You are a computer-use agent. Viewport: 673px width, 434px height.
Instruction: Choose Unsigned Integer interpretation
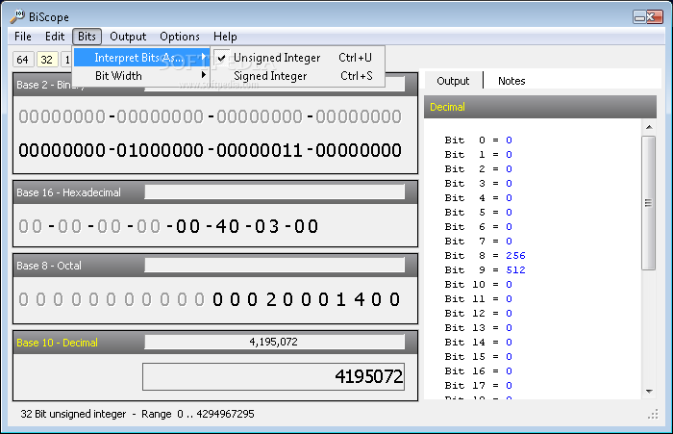[297, 58]
